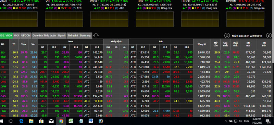This screenshot has height=125, width=274.
Task: Switch to the HNX tab
Action: coord(16,36)
